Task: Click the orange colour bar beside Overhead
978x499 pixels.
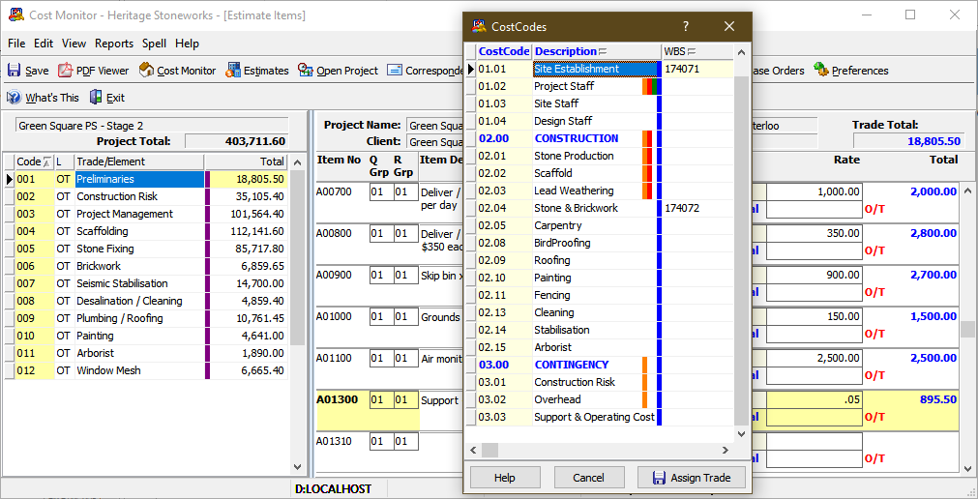Action: pos(645,399)
